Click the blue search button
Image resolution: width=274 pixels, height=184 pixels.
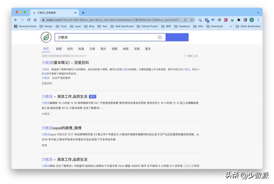[177, 37]
